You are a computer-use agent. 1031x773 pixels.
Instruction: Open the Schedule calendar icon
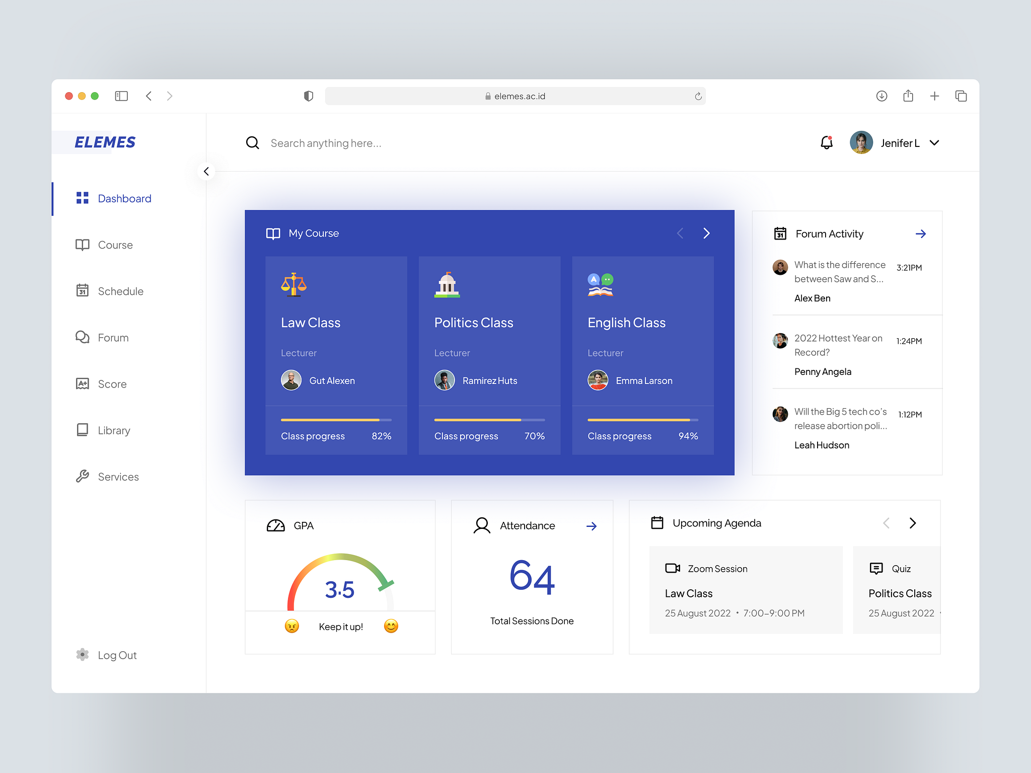pyautogui.click(x=82, y=291)
